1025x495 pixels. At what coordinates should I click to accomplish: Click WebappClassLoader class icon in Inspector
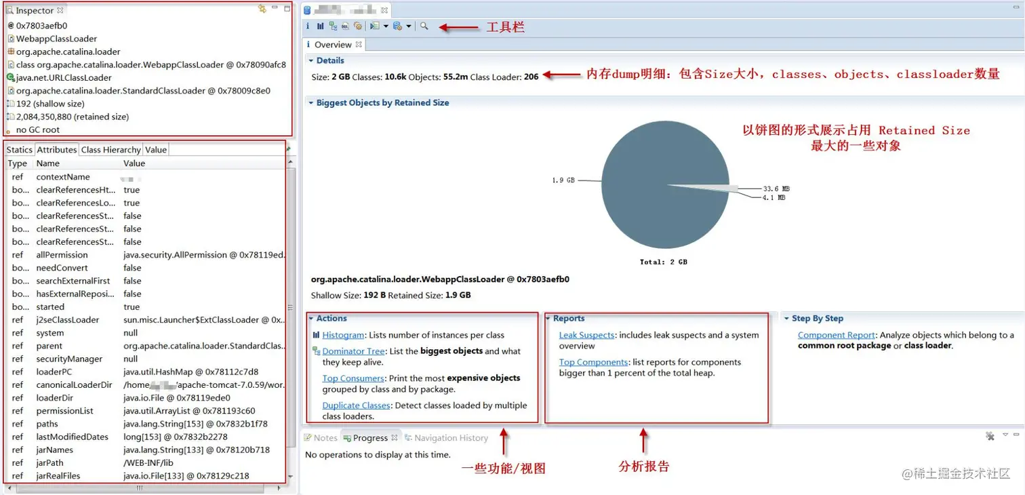[11, 39]
